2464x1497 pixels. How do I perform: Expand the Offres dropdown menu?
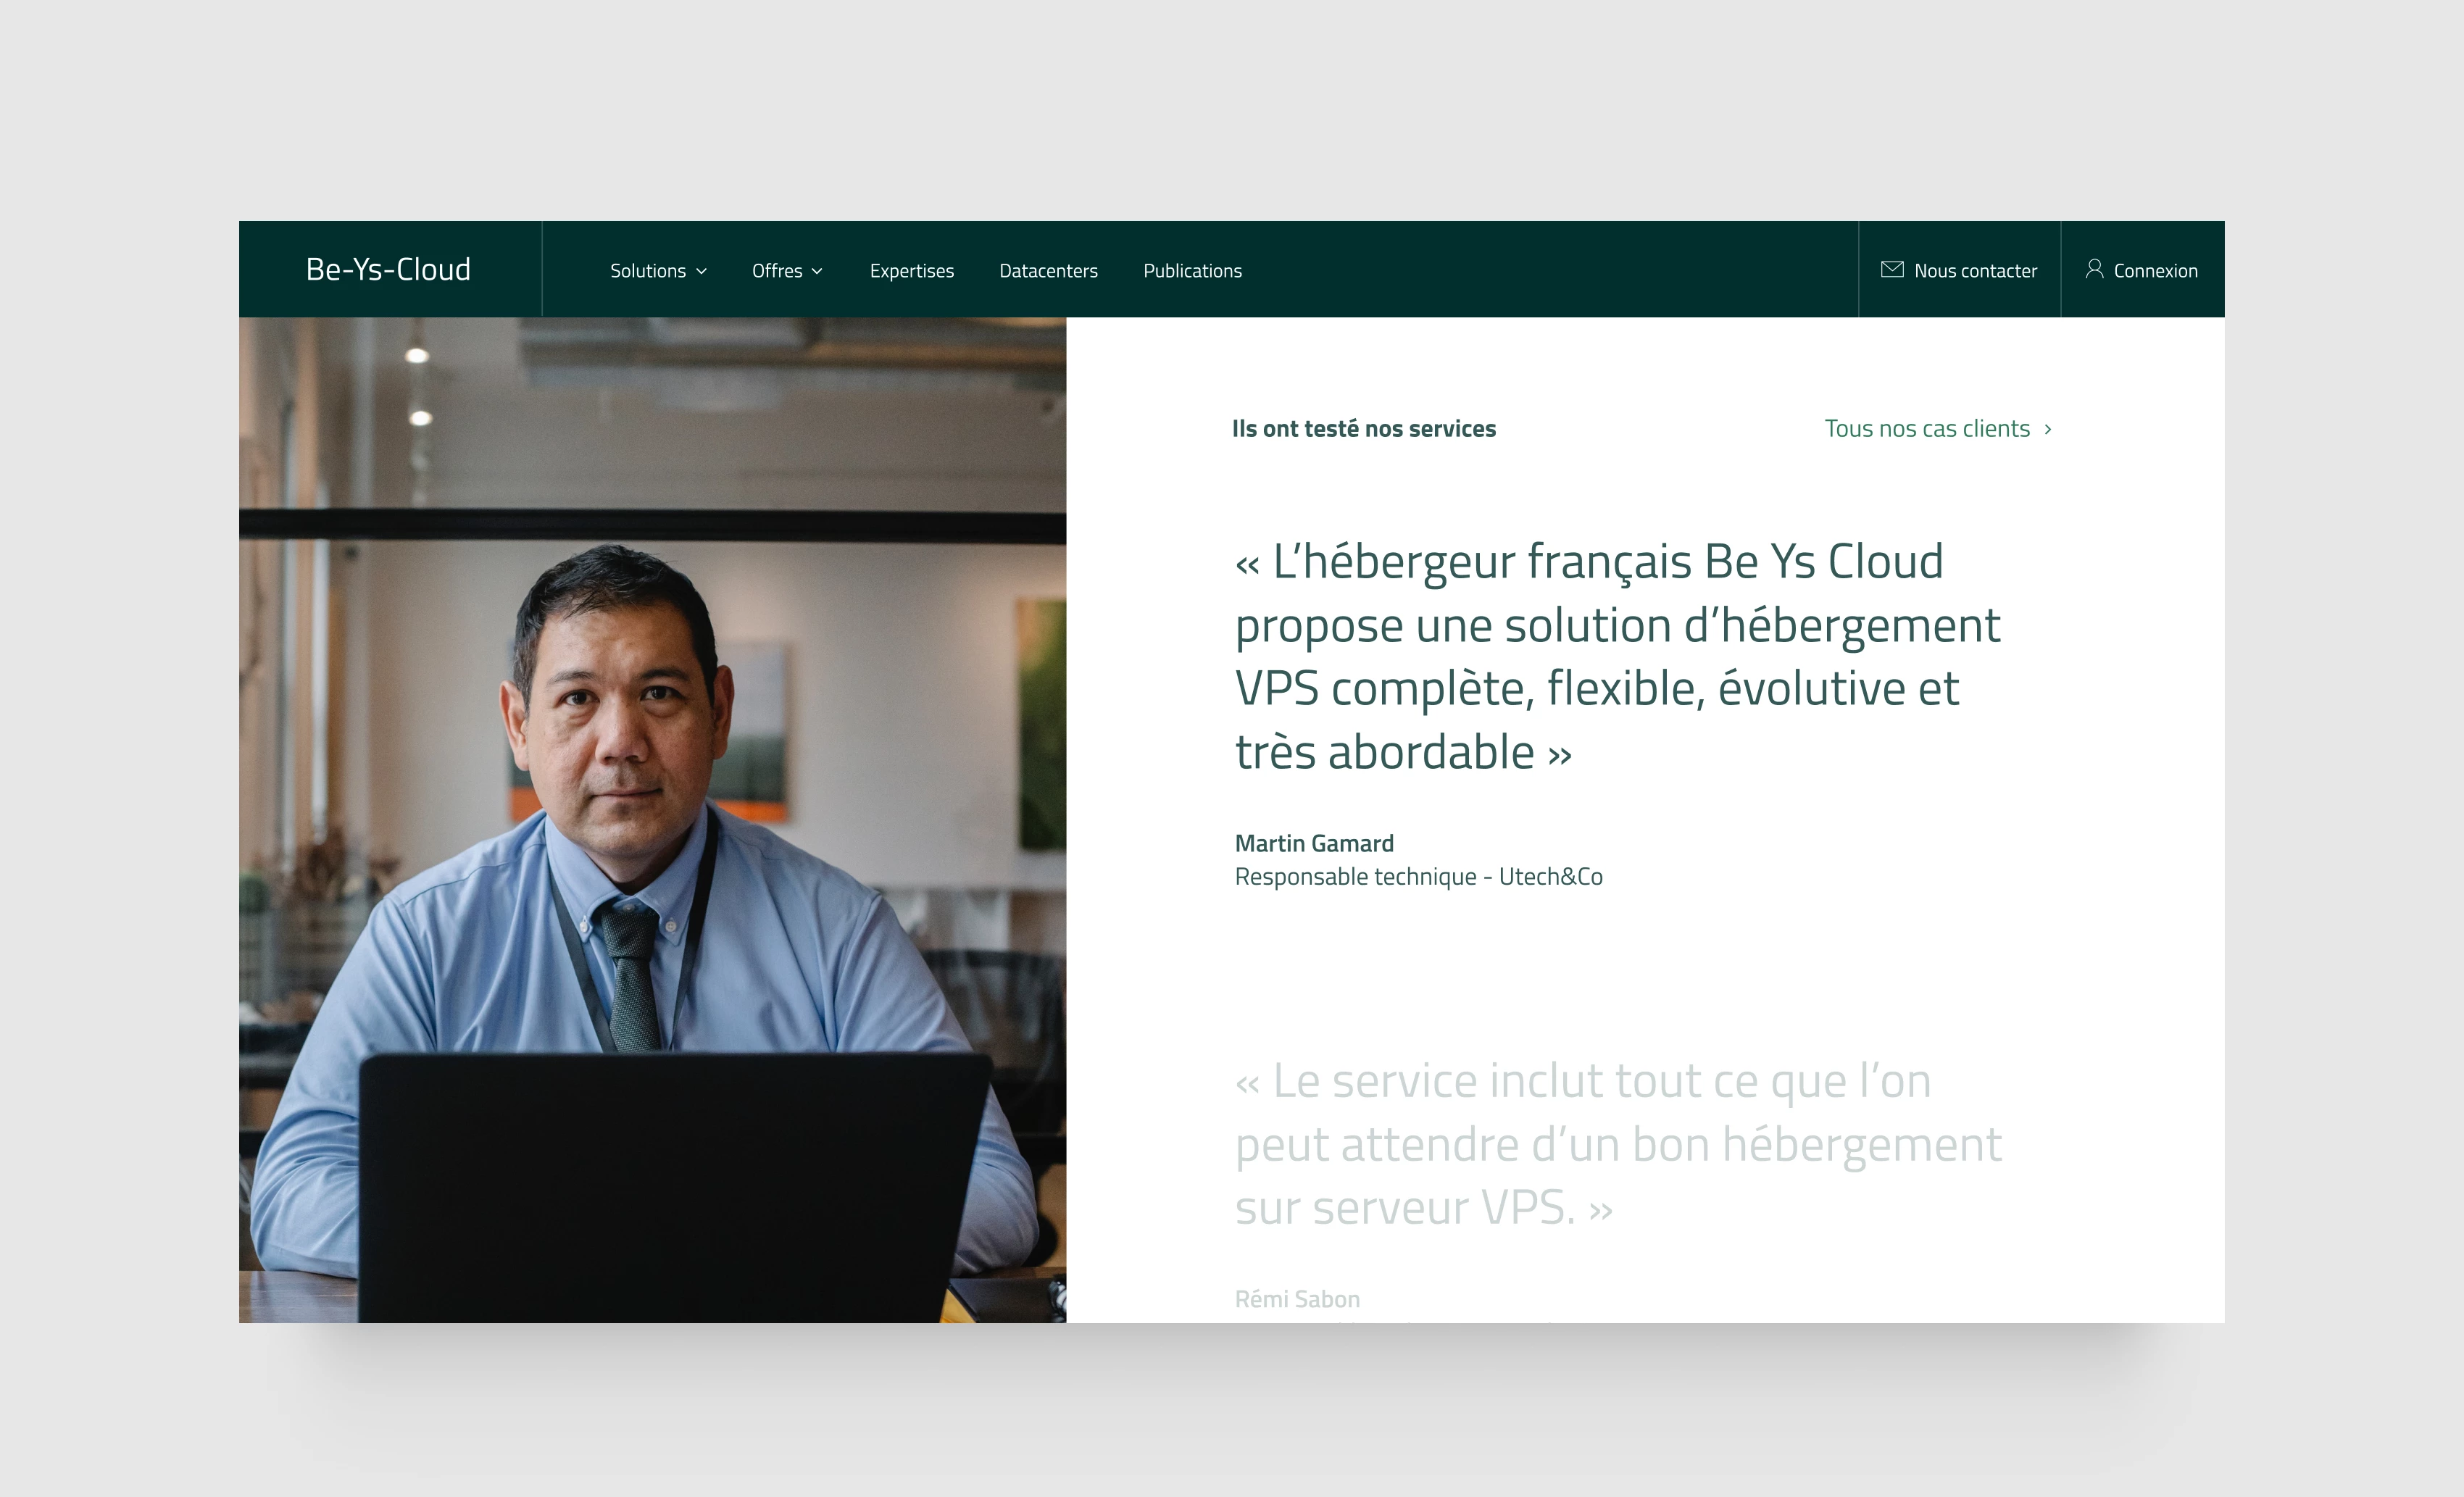(x=777, y=270)
